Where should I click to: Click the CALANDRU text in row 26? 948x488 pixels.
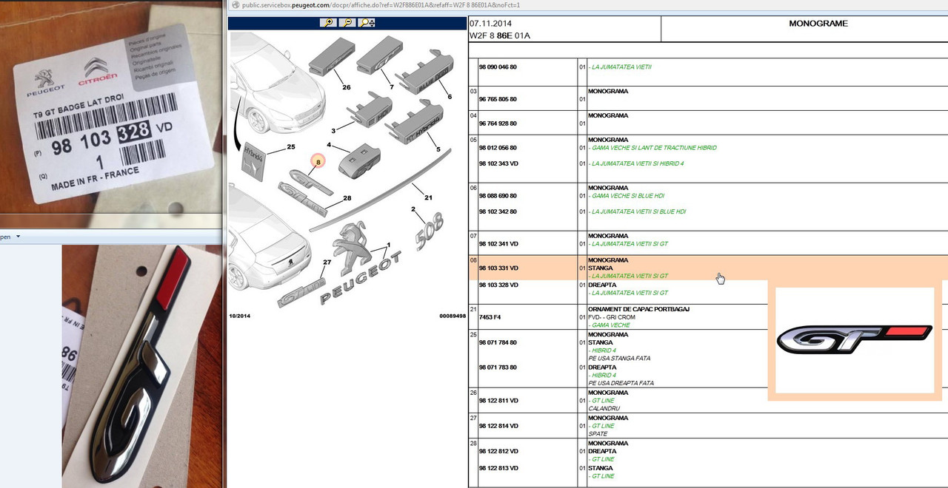[x=603, y=409]
